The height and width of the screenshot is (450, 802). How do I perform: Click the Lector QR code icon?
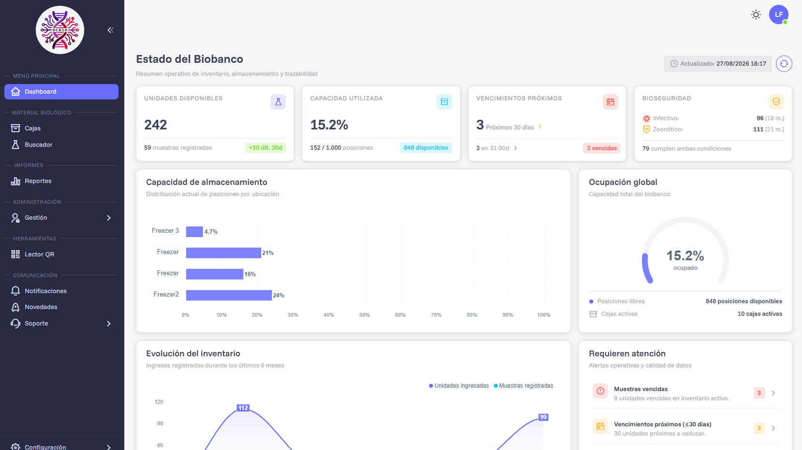click(x=15, y=254)
